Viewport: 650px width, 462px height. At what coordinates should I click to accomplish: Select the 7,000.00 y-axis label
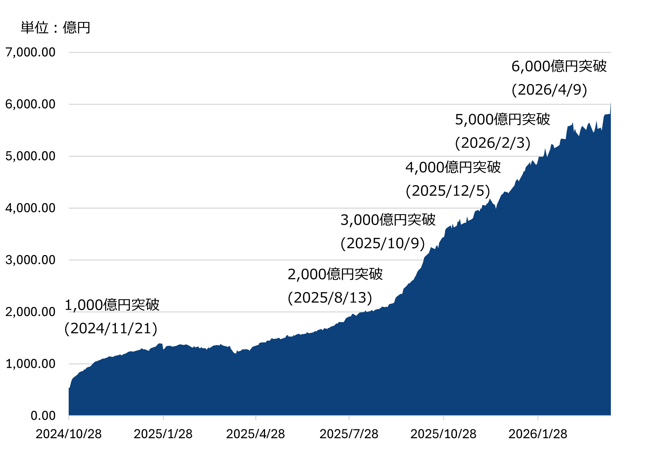pyautogui.click(x=30, y=52)
